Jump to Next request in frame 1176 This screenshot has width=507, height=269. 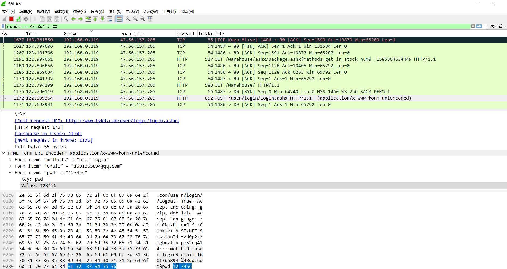(54, 140)
